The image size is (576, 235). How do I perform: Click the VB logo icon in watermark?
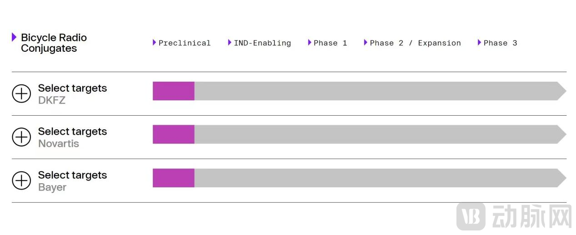[x=471, y=216]
